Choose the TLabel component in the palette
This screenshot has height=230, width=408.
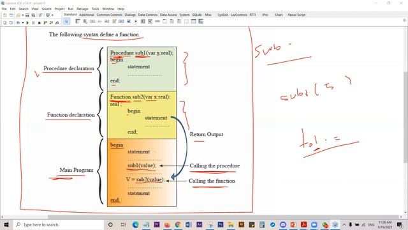[99, 21]
